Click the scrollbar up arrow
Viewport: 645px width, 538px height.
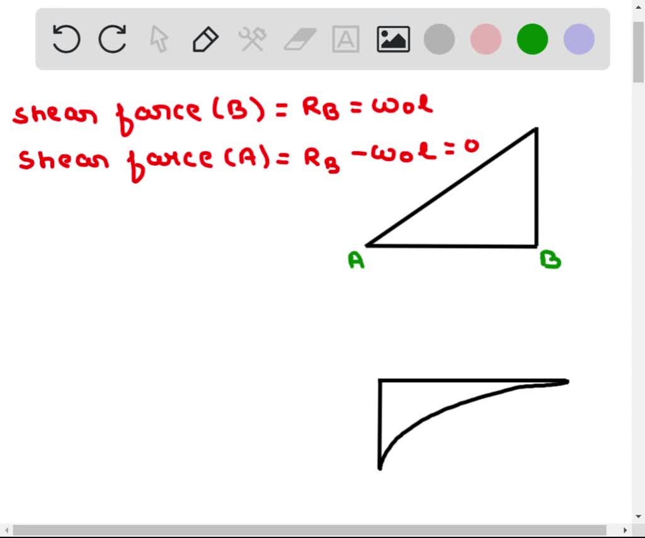638,6
